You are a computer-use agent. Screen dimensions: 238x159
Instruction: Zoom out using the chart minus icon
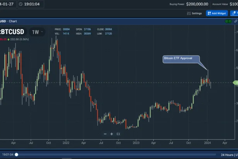click(x=105, y=134)
